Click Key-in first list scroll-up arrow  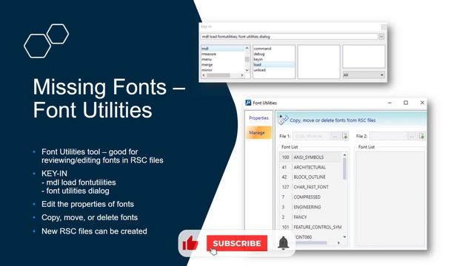[x=247, y=48]
